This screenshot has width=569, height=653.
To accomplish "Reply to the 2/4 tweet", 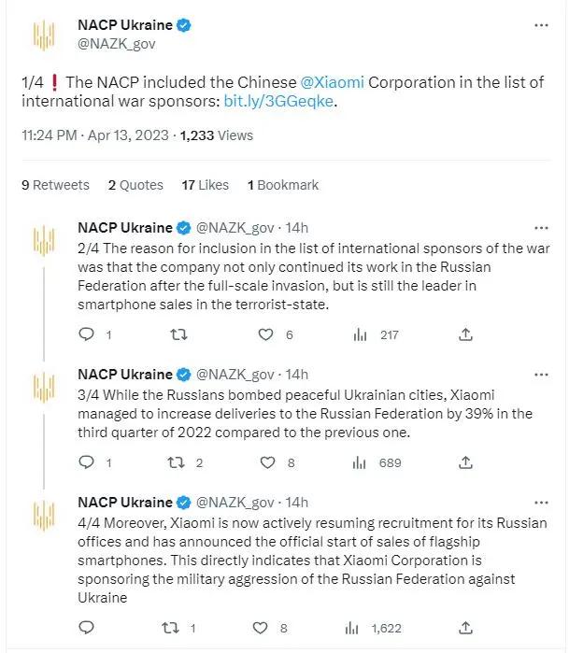I will pyautogui.click(x=86, y=334).
